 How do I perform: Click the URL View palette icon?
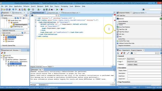(x=117, y=34)
